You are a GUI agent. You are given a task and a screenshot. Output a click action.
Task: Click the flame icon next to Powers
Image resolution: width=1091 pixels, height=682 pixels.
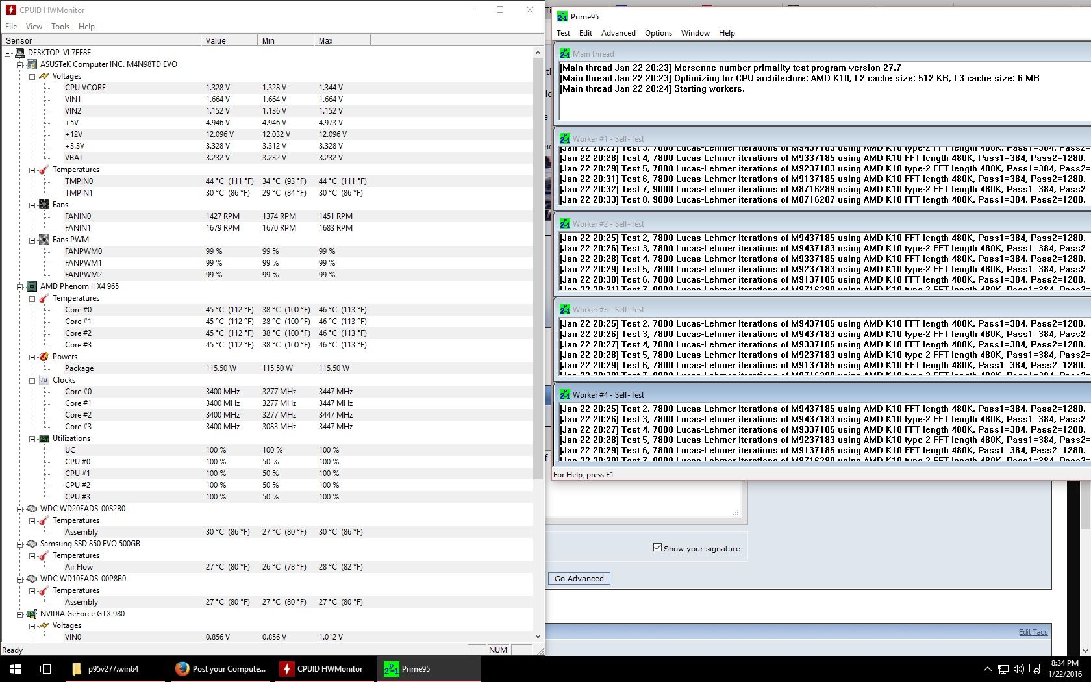[44, 357]
